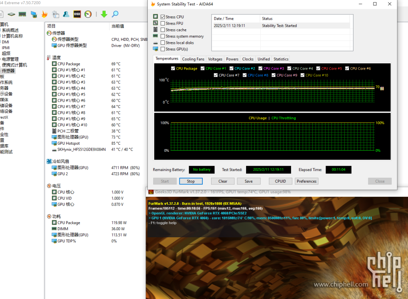
Task: Enable the Stress cache checkbox
Action: 163,30
